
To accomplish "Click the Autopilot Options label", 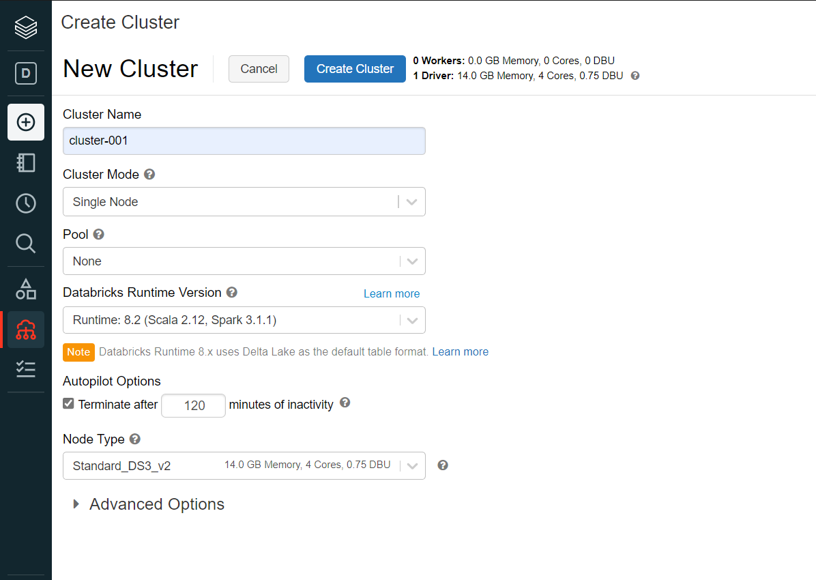I will pos(112,381).
